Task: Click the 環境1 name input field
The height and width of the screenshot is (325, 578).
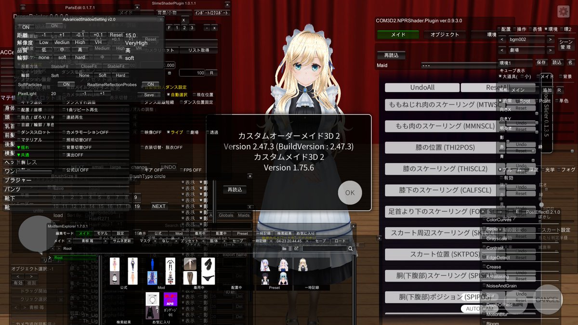Action: click(x=516, y=63)
